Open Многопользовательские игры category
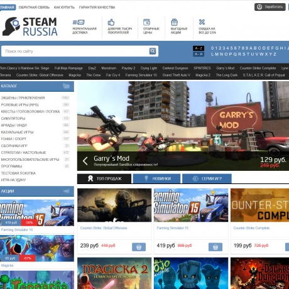 [30, 160]
